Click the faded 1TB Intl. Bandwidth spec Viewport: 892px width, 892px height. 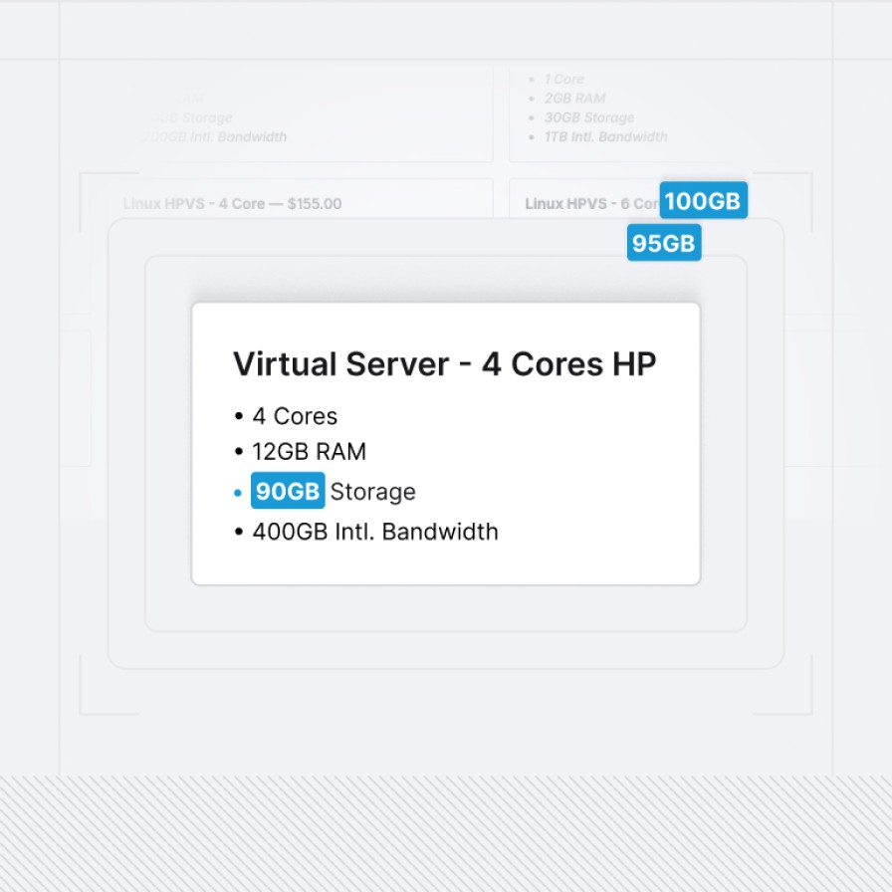coord(605,136)
